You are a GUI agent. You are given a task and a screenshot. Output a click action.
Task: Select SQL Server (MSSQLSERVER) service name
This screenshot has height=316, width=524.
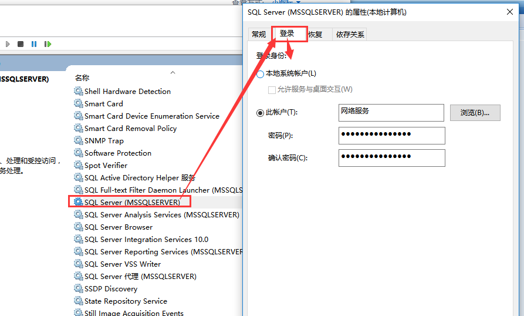coord(132,202)
